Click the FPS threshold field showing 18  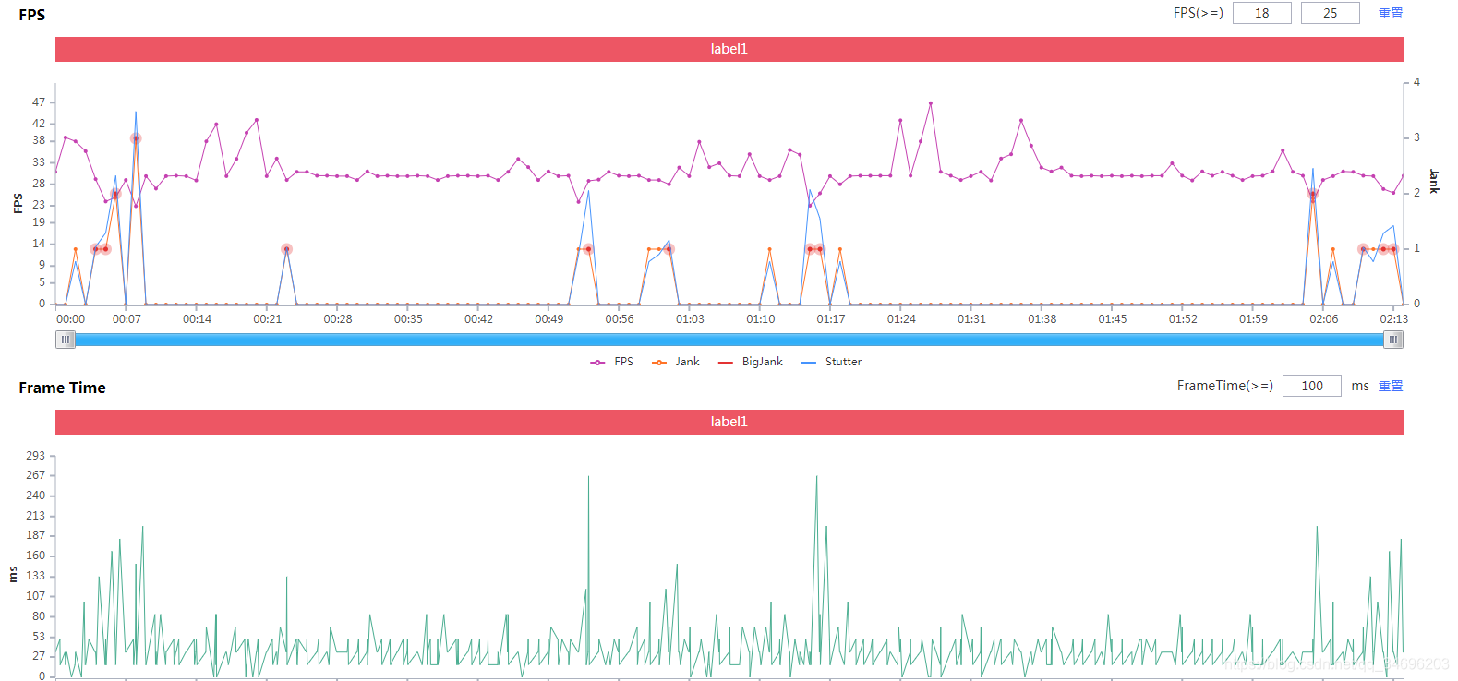tap(1261, 13)
